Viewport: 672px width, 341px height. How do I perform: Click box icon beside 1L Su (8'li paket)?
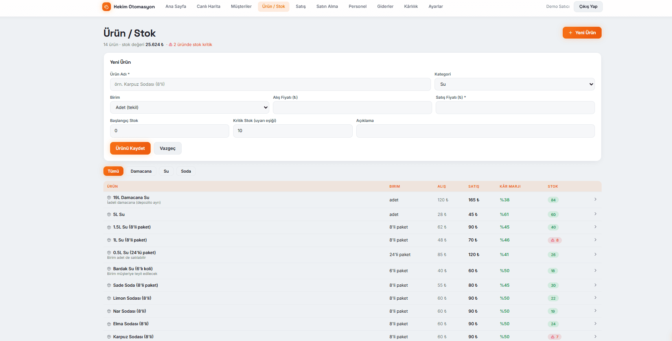tap(109, 240)
